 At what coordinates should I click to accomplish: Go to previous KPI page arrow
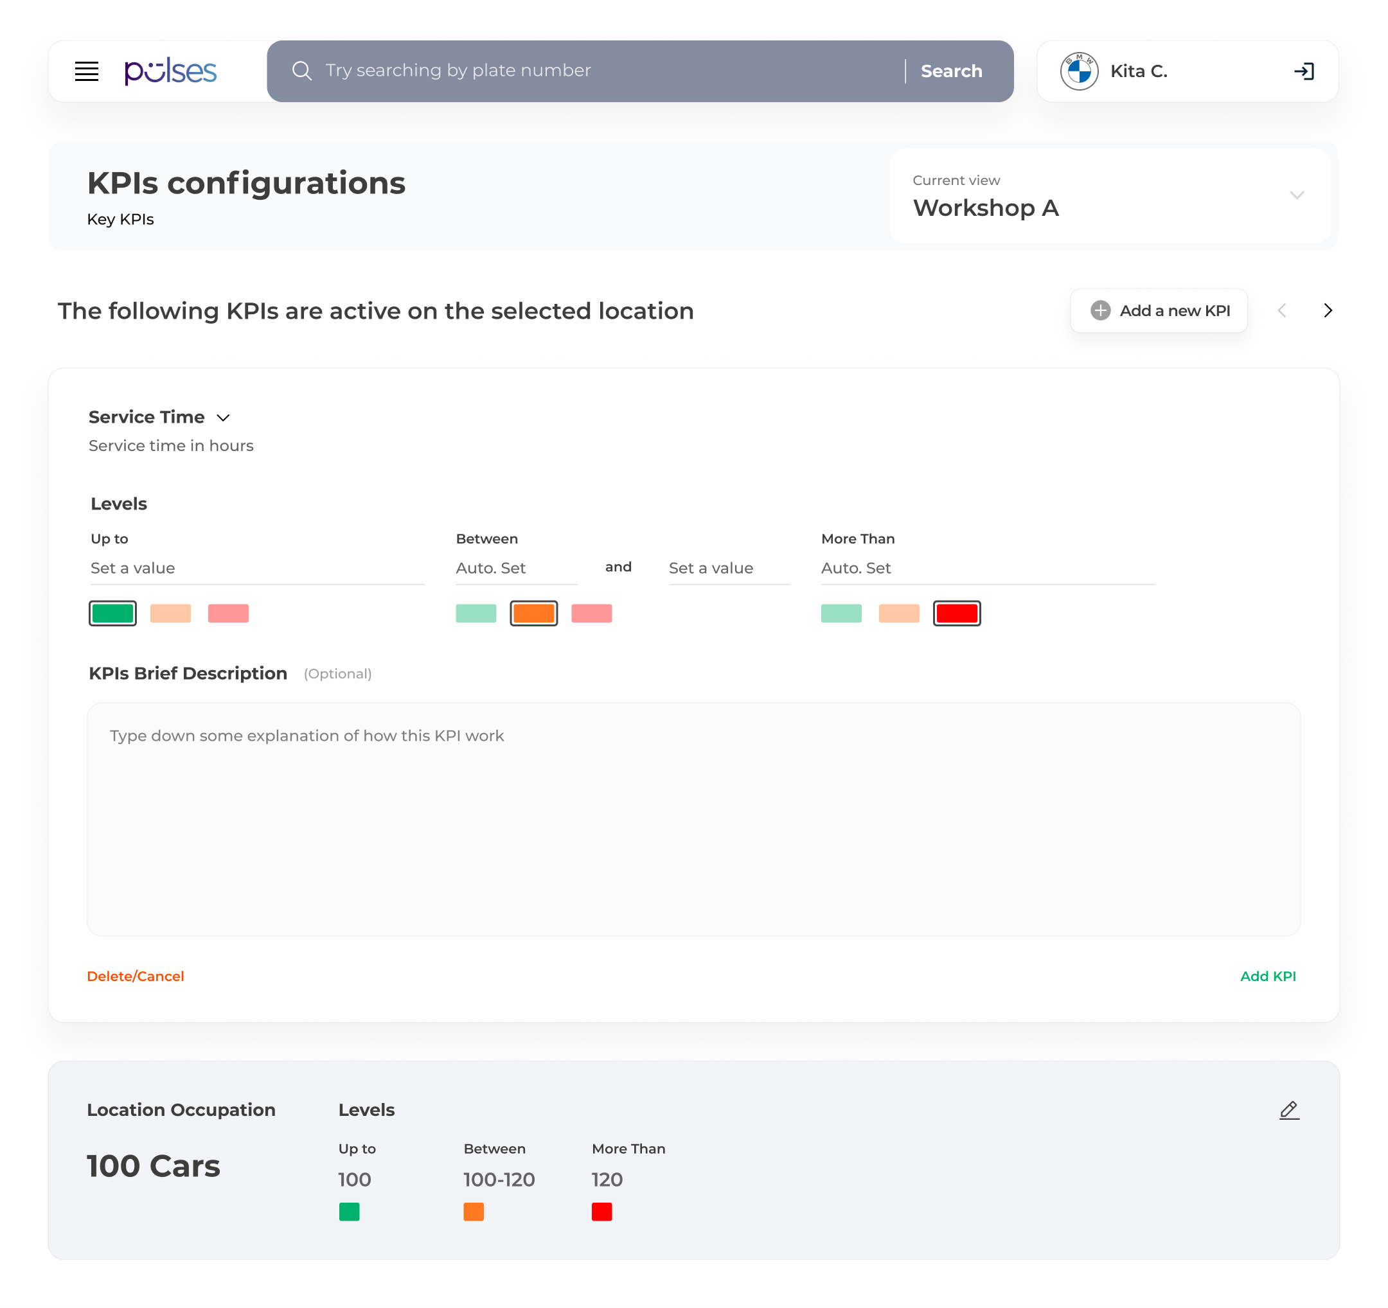pyautogui.click(x=1282, y=310)
